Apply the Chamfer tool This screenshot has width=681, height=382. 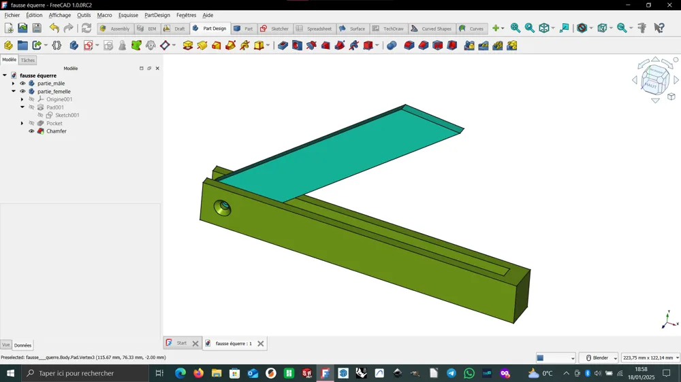(x=424, y=45)
